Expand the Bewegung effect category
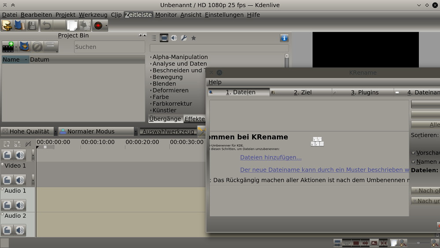This screenshot has width=440, height=248. point(150,77)
